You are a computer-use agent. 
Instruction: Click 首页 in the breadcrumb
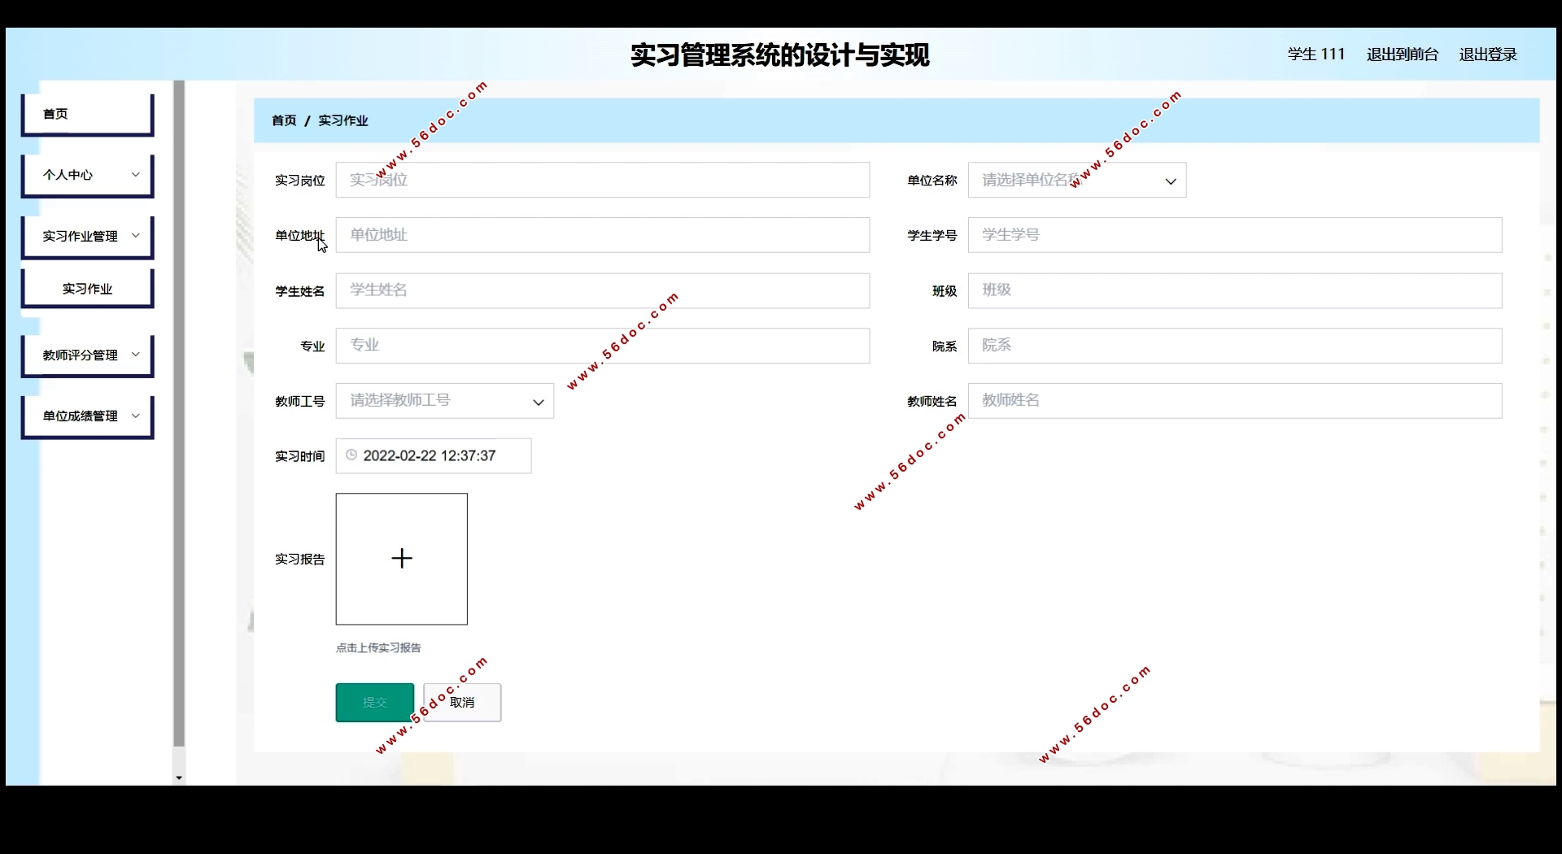(x=284, y=120)
